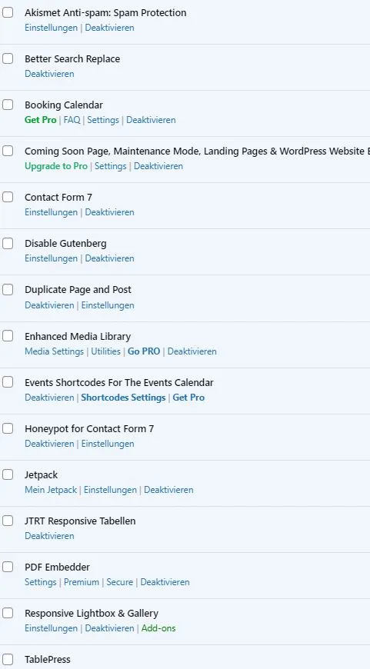Open Shortcodes Settings for Events Shortcodes
The width and height of the screenshot is (370, 669).
click(x=123, y=398)
